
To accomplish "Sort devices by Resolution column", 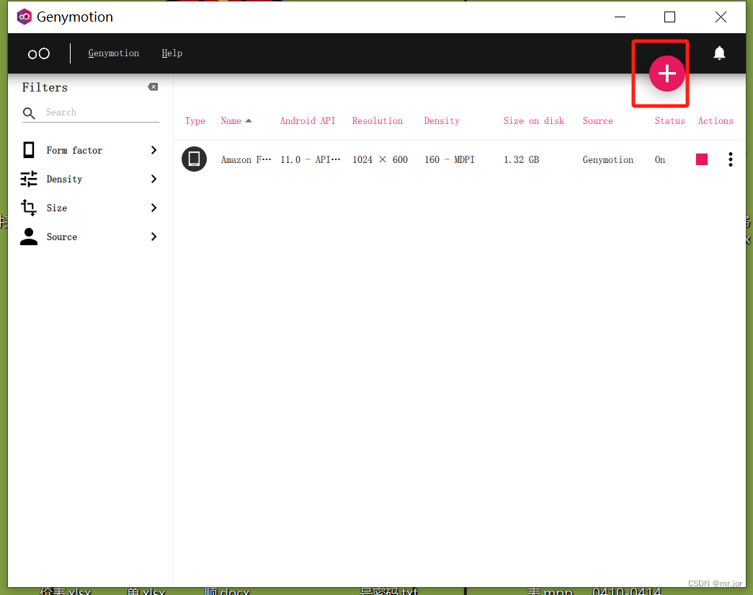I will click(378, 121).
